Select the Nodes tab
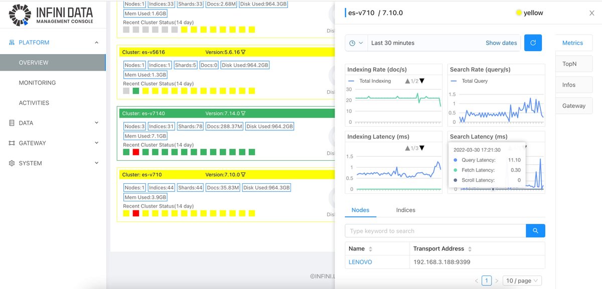Screen dimensions: 602x289 (x=360, y=210)
